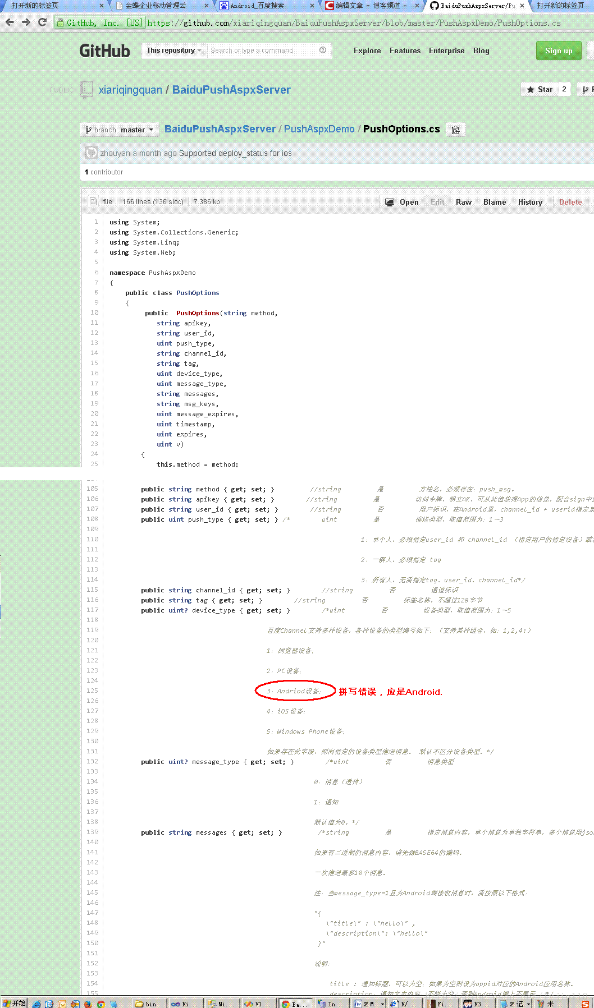Screen dimensions: 594x1008
Task: Click the browser back arrow
Action: [x=10, y=22]
